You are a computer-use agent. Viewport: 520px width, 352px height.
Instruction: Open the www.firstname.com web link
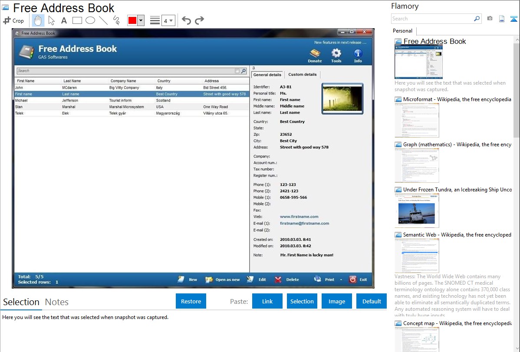(x=299, y=217)
